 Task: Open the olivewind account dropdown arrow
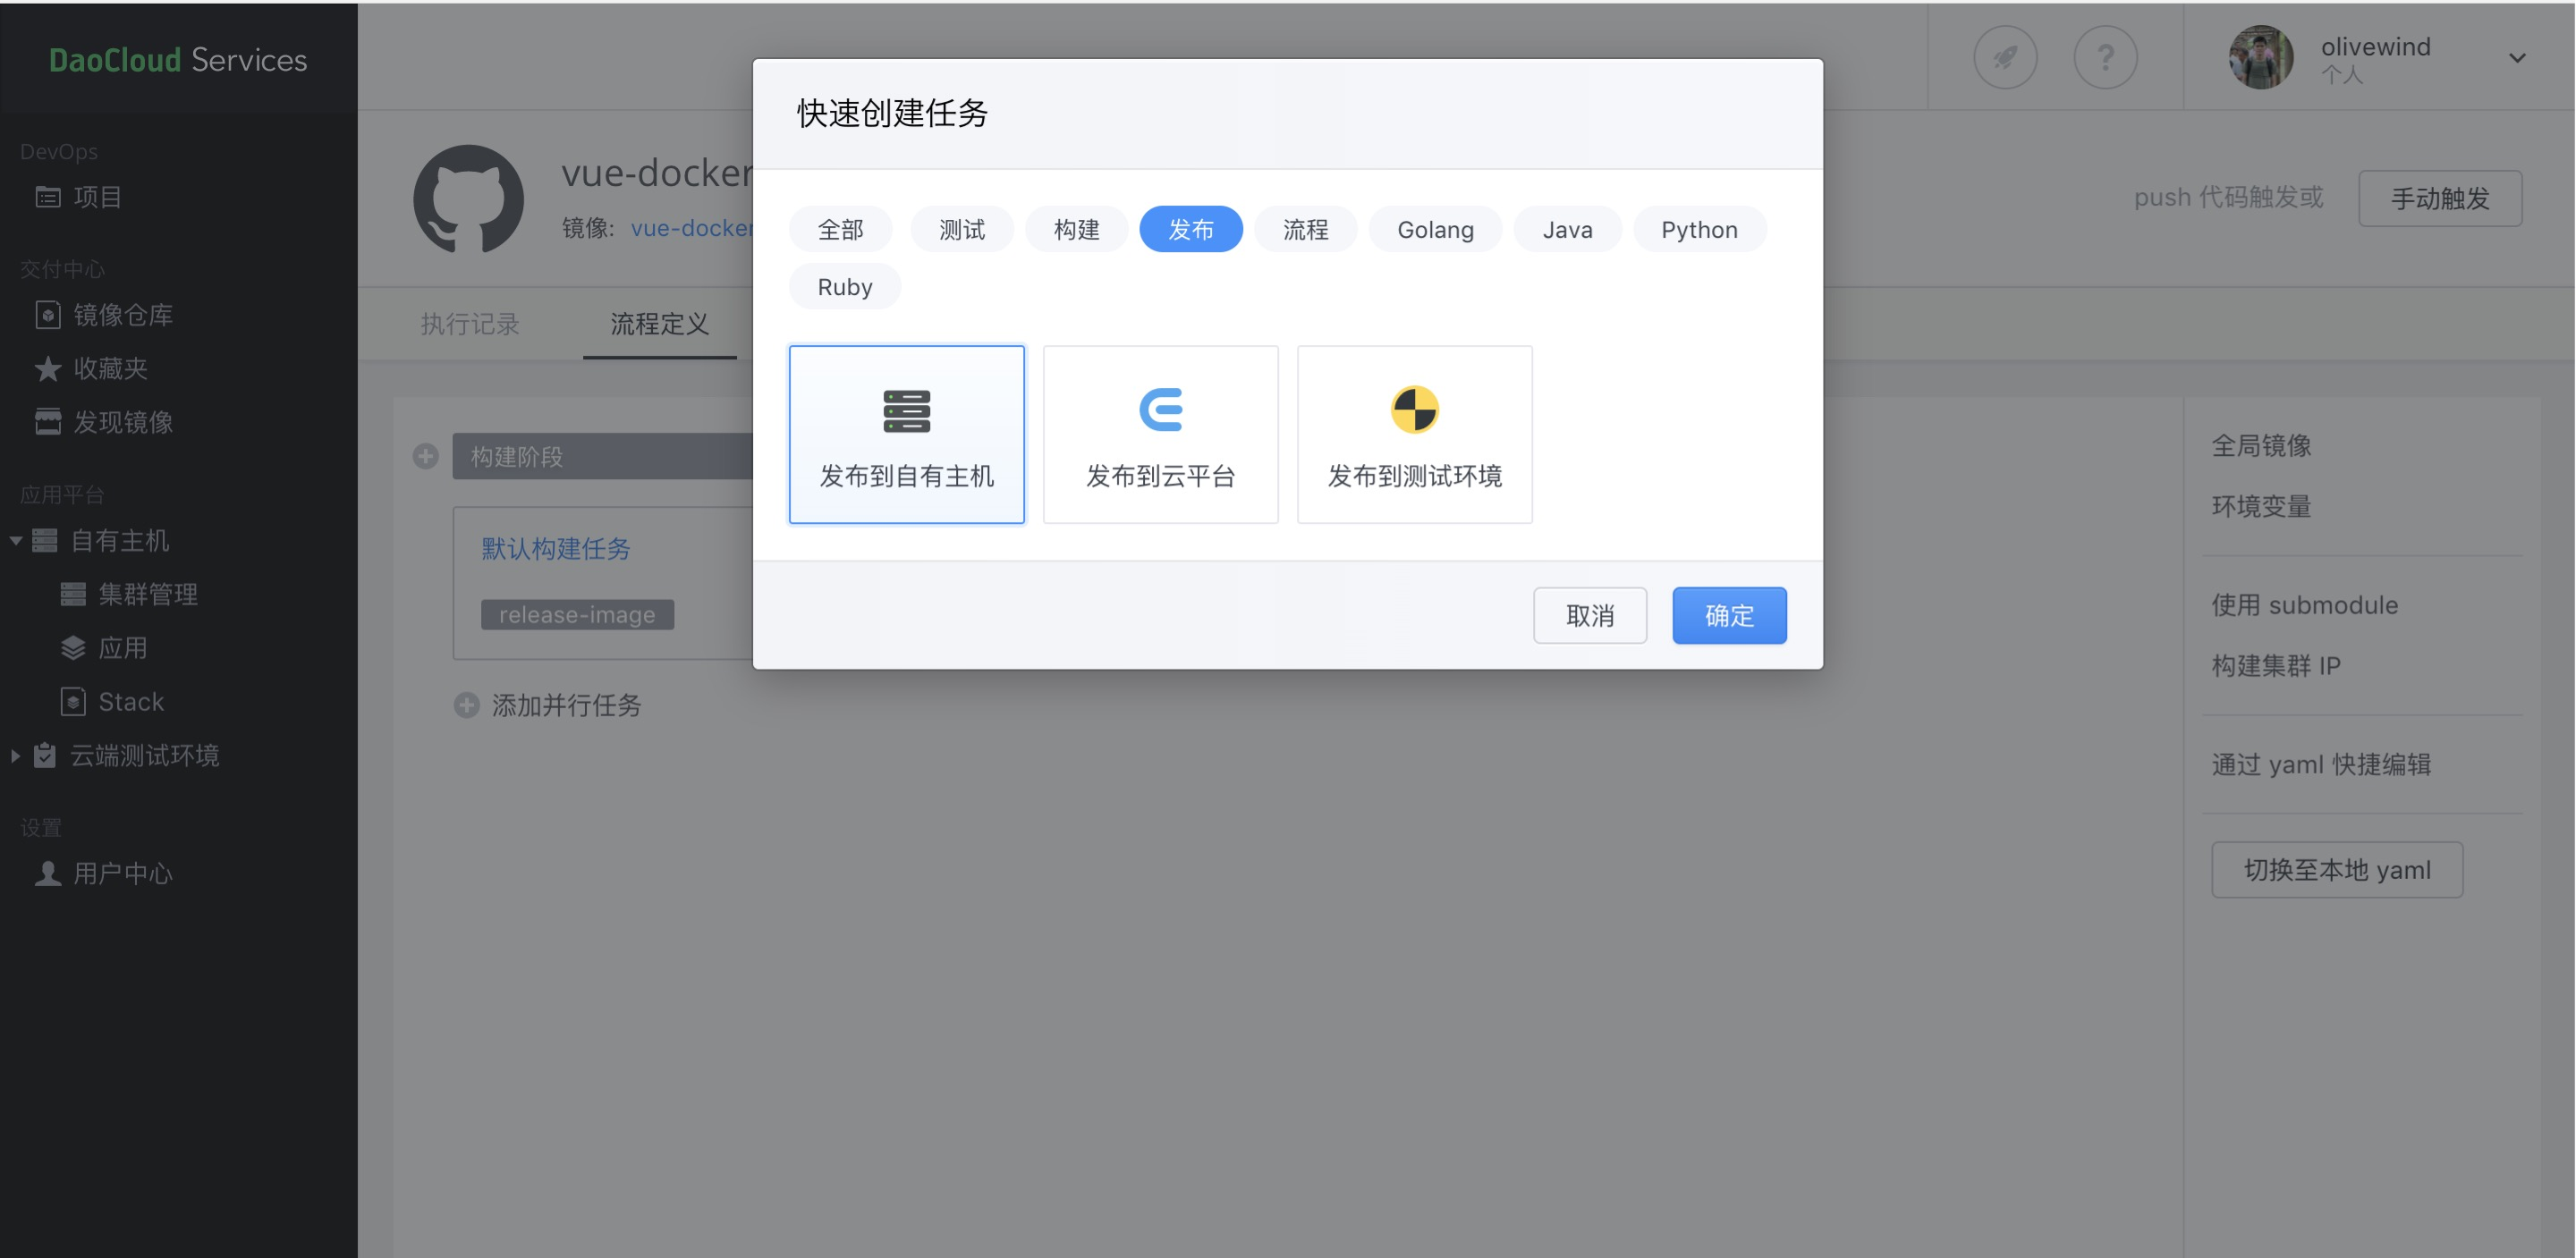point(2516,59)
